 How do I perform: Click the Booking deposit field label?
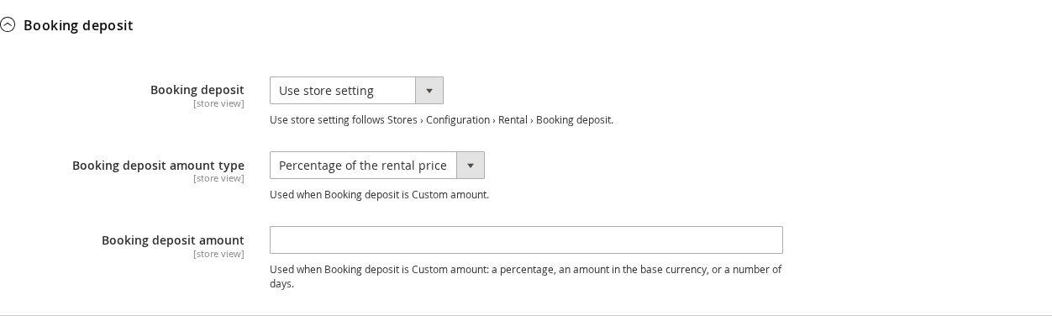coord(197,90)
